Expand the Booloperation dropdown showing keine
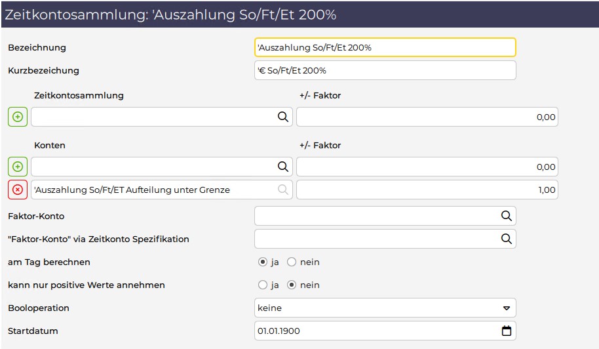 pos(385,308)
